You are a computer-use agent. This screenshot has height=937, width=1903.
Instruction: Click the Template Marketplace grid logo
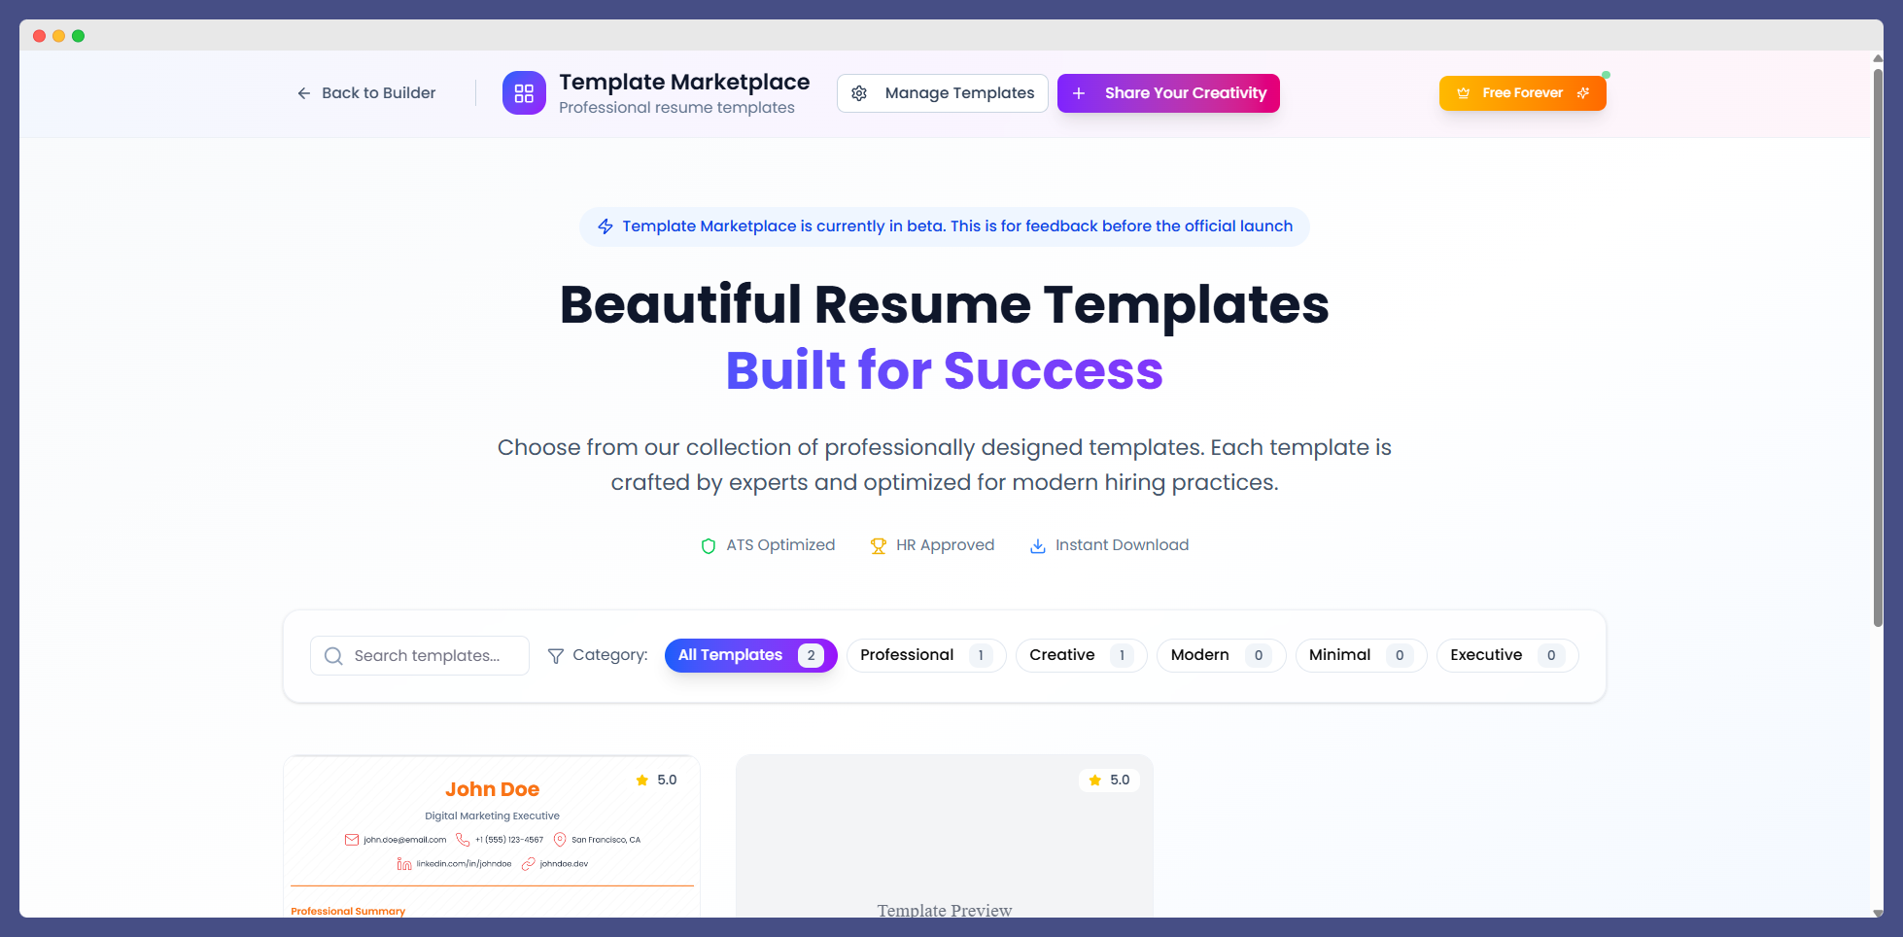point(524,92)
